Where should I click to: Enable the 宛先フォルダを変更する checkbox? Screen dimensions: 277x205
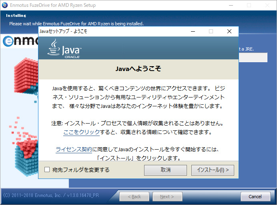47,170
